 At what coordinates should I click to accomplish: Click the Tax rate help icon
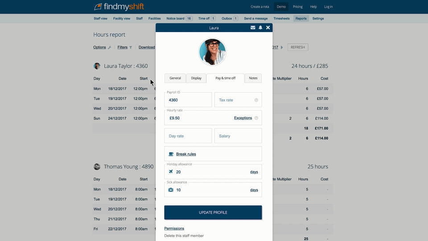[x=256, y=100]
